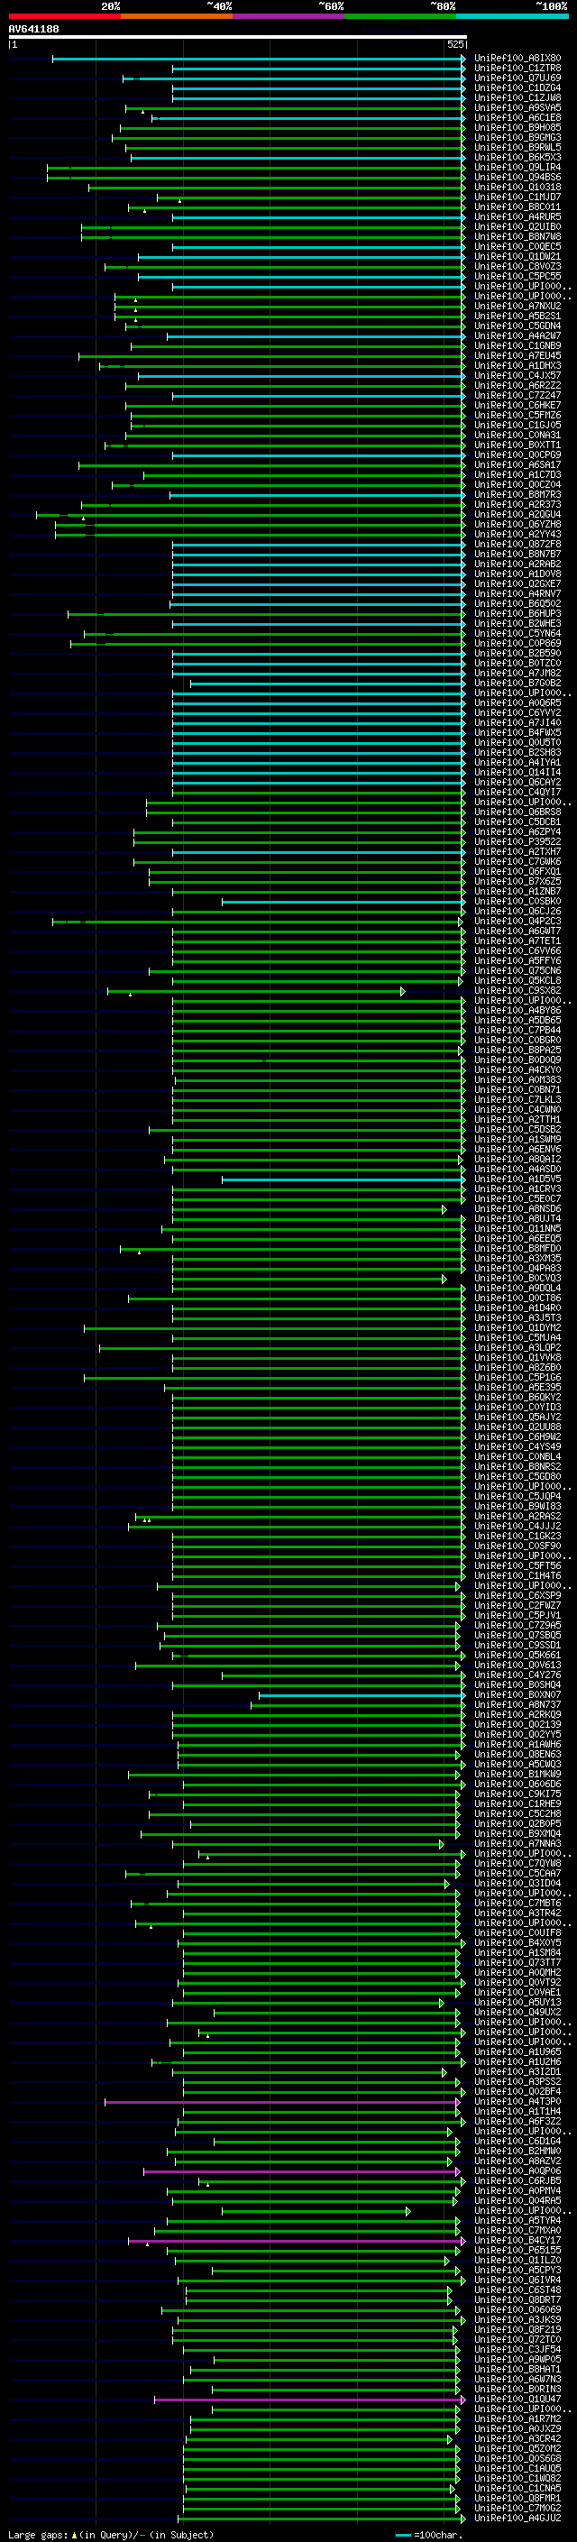Open hit UniRef100_Q10318
Image resolution: width=577 pixels, height=2542 pixels.
point(517,188)
